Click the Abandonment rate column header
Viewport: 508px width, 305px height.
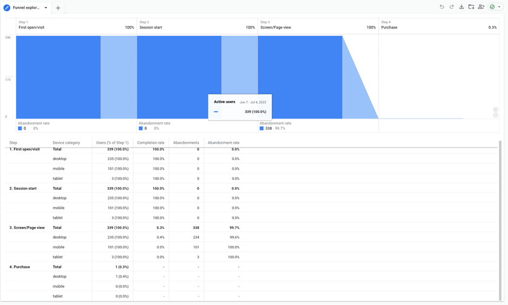(223, 143)
